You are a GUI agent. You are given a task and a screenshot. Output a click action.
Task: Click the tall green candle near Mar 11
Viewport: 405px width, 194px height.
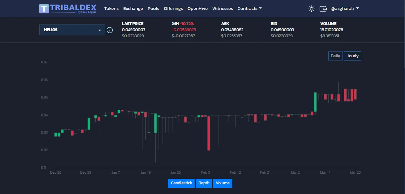(315, 102)
